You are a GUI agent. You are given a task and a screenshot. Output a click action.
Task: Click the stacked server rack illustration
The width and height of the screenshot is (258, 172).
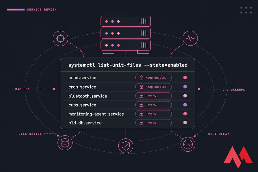tap(126, 35)
